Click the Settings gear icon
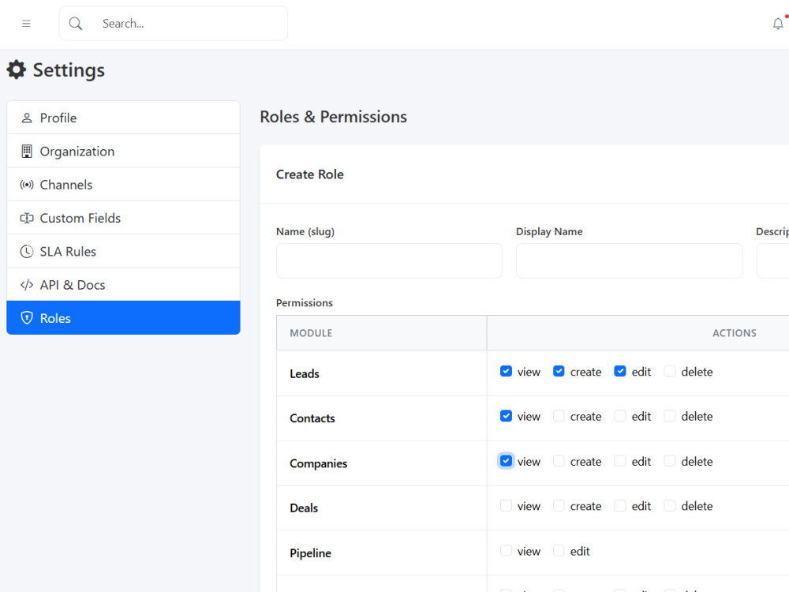The image size is (789, 592). click(x=16, y=69)
